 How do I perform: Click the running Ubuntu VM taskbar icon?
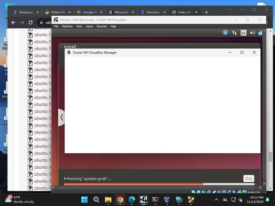click(x=191, y=200)
